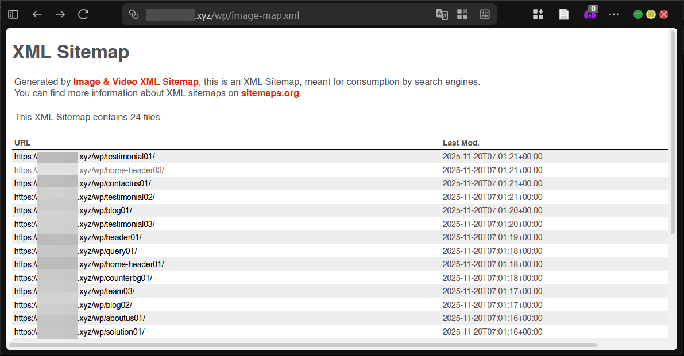
Task: Click the purple extension icon with badge
Action: 589,14
